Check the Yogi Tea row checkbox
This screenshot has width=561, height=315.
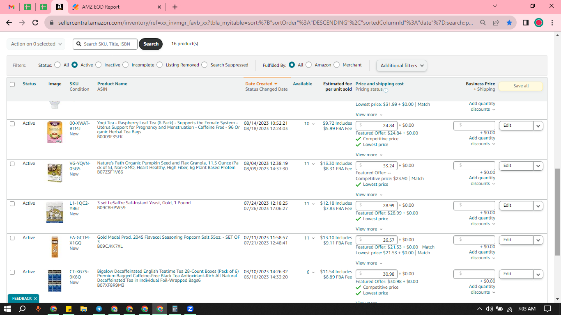(x=12, y=124)
